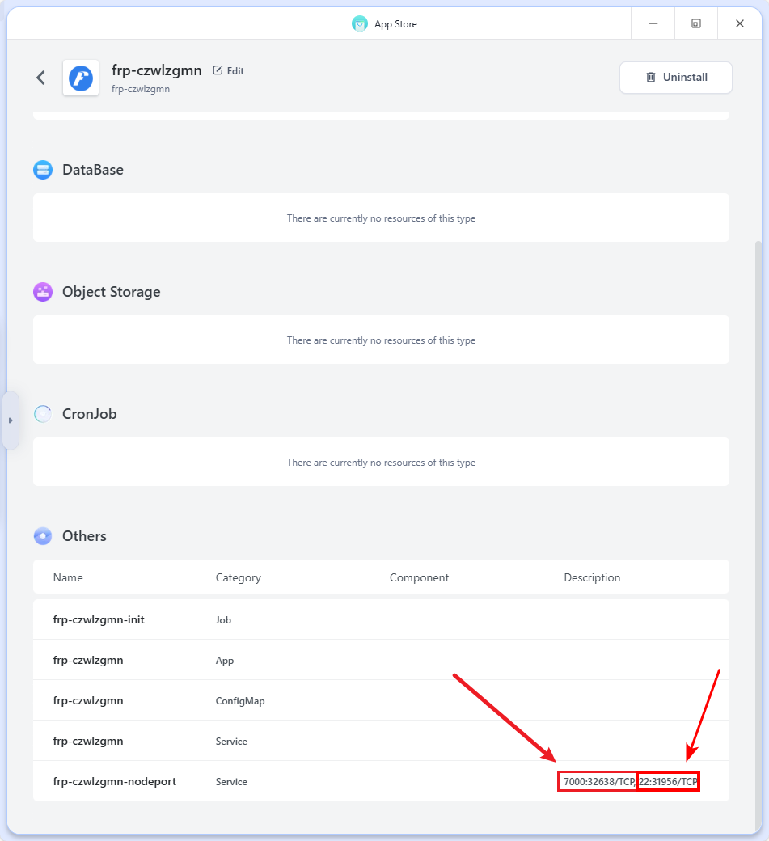Click the vertical scrollbar thumb
The height and width of the screenshot is (841, 769).
click(758, 534)
